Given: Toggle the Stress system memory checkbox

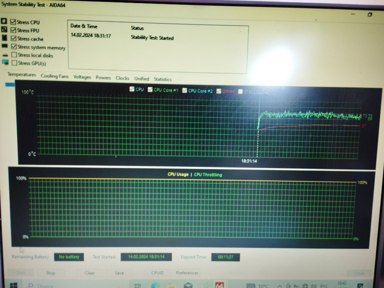Looking at the screenshot, I should click(14, 46).
